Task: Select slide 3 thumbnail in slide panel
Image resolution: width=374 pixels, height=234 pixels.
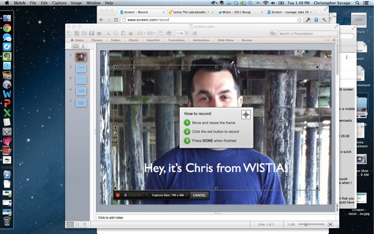Action: (81, 80)
